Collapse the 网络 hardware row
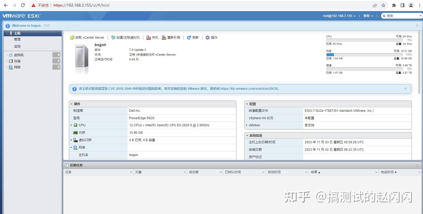423x214 pixels. point(71,148)
